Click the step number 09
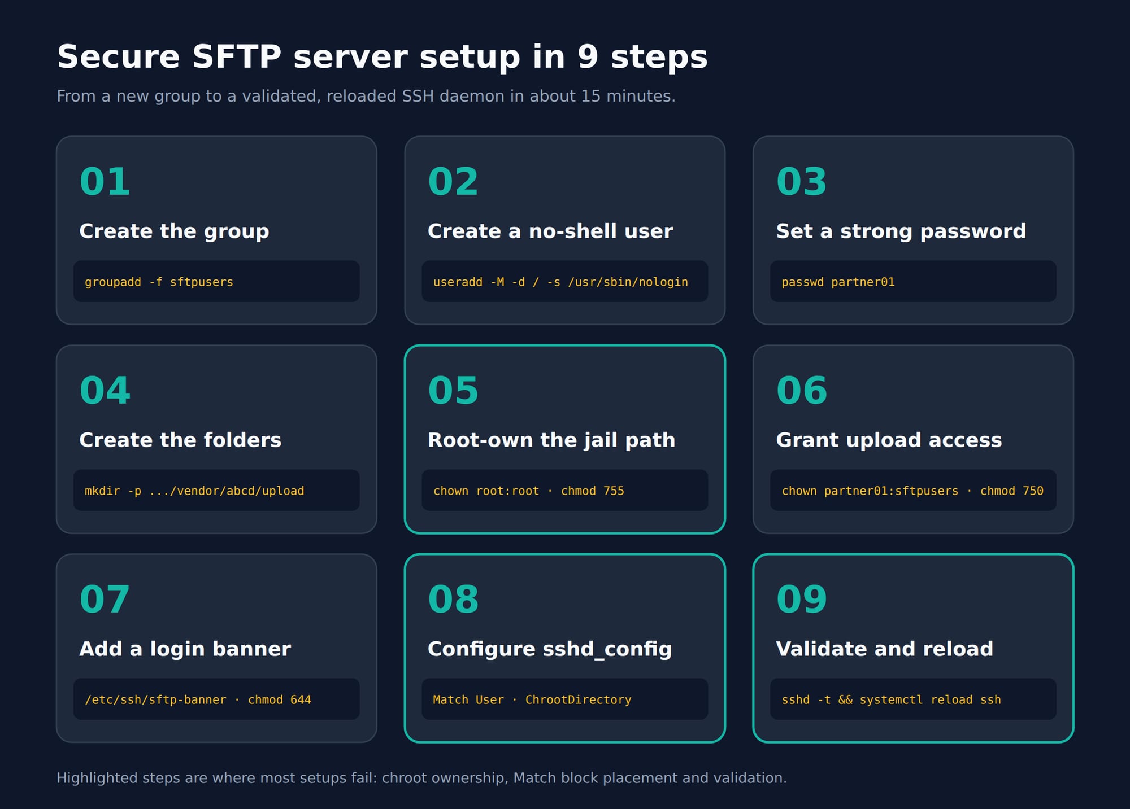This screenshot has width=1130, height=809. click(802, 600)
